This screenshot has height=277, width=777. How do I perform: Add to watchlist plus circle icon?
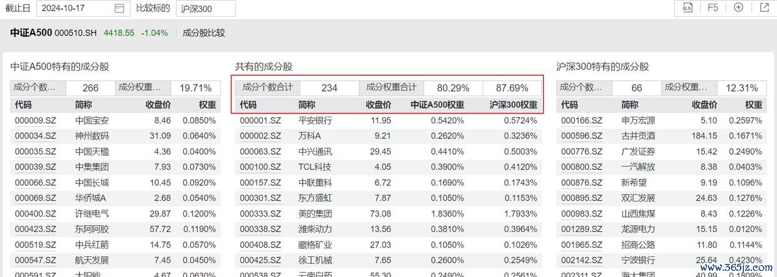738,7
